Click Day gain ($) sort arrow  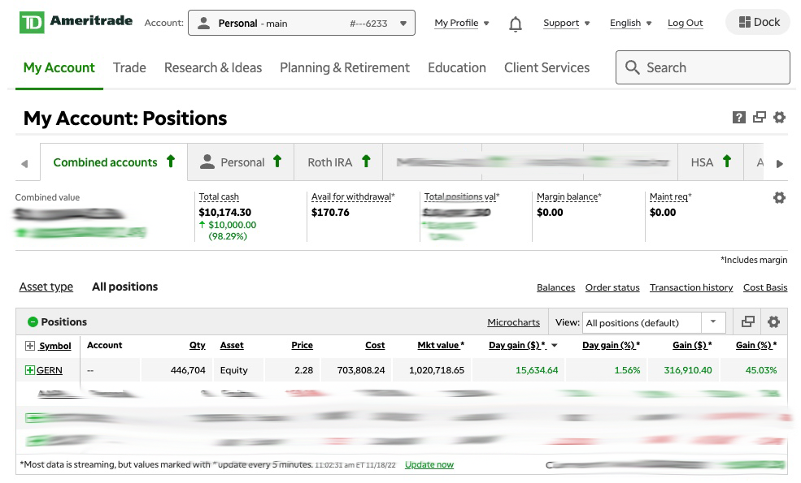coord(555,346)
